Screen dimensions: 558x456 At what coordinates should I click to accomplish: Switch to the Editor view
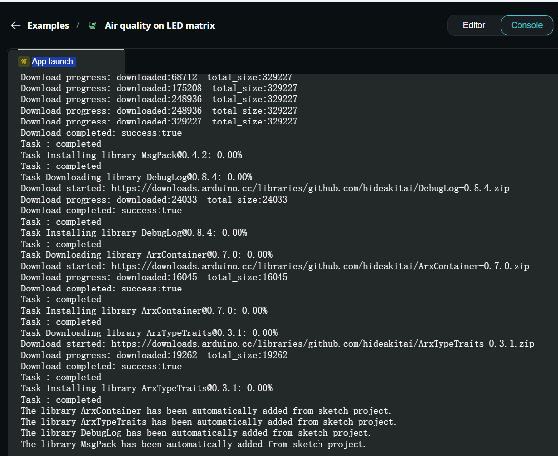coord(474,25)
